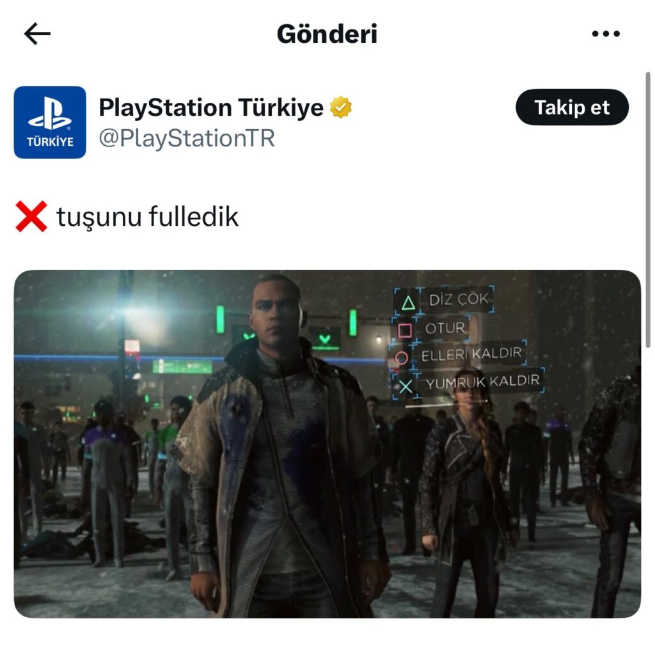
Task: Click the red cross emoji in tweet
Action: click(x=31, y=216)
